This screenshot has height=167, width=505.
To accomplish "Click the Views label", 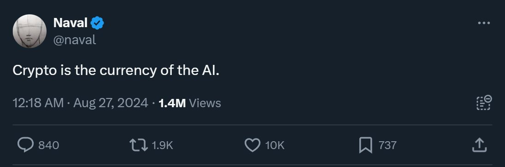I will pos(205,103).
